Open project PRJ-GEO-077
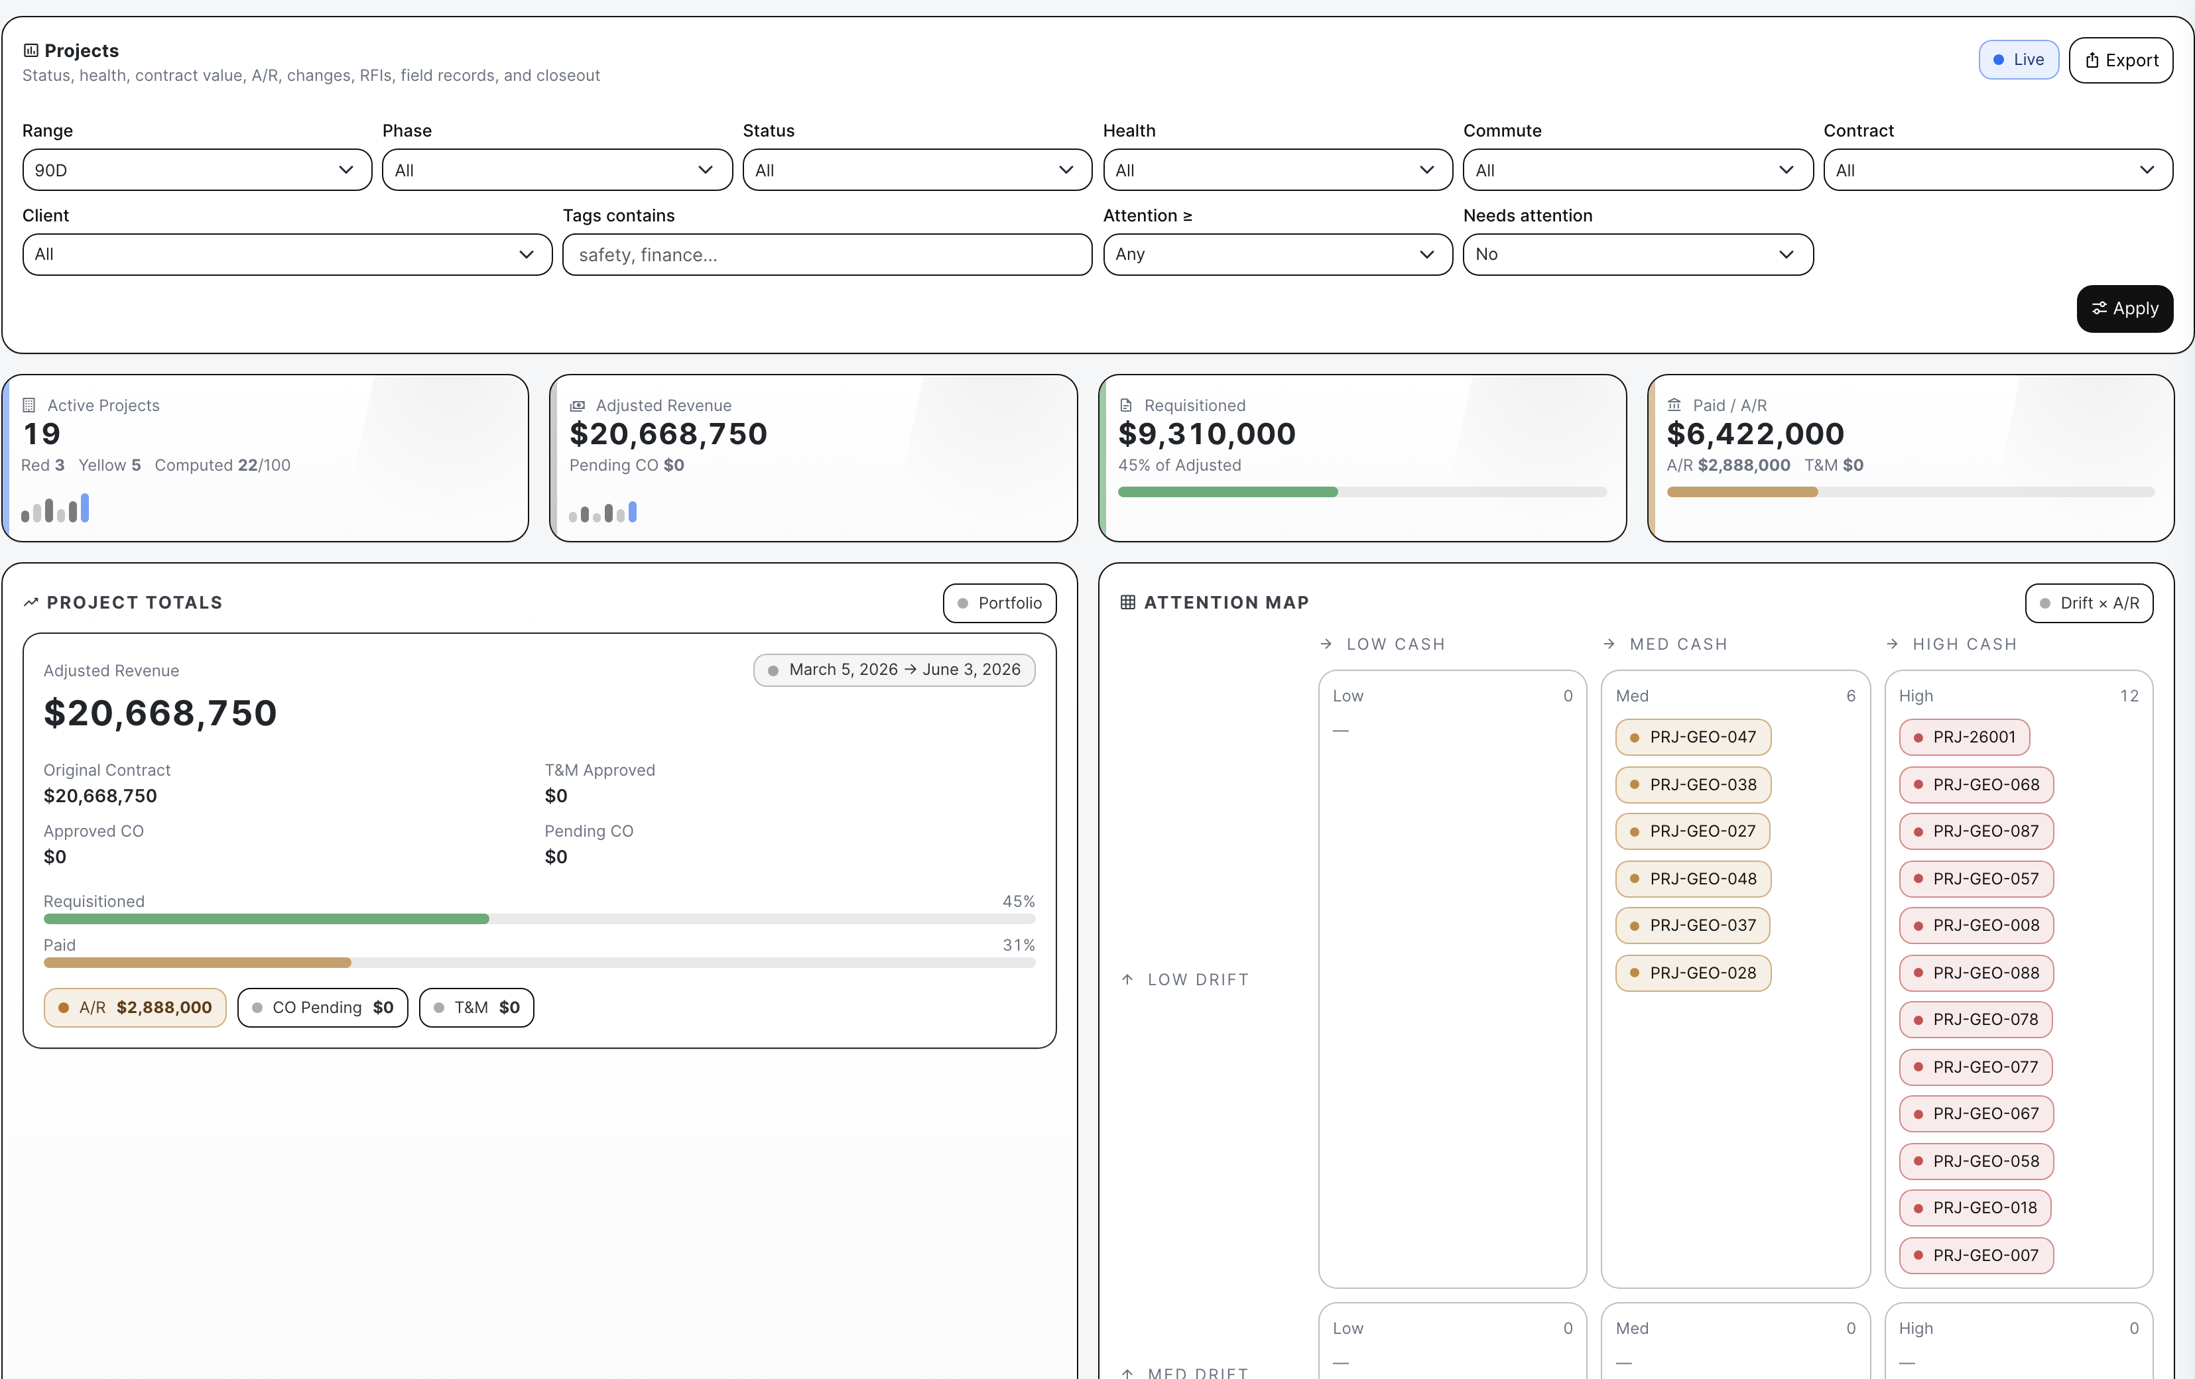The width and height of the screenshot is (2195, 1379). tap(1976, 1066)
